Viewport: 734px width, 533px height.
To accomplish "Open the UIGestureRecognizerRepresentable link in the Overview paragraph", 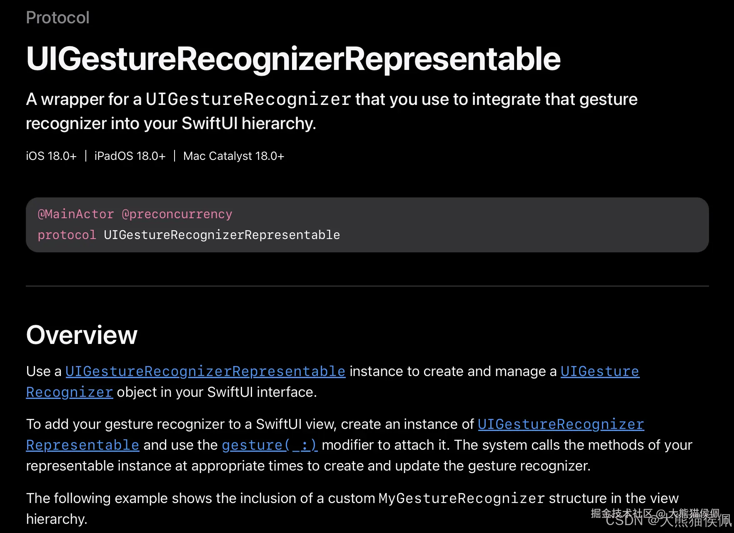I will click(x=205, y=371).
